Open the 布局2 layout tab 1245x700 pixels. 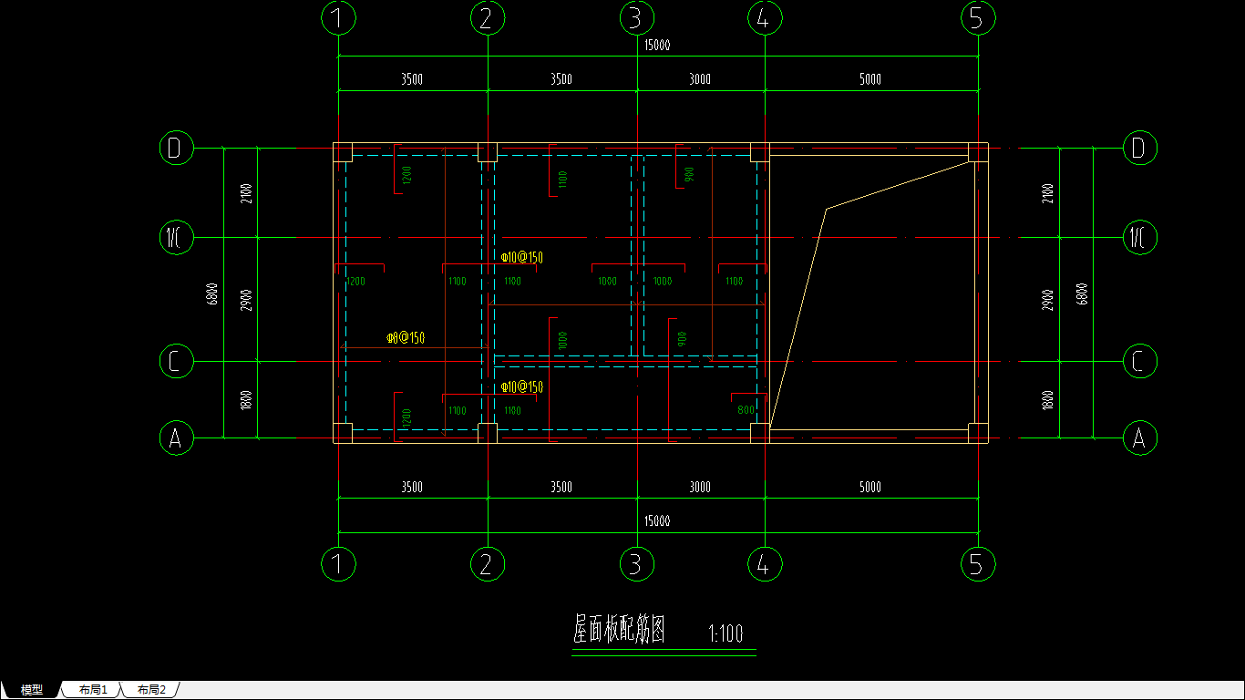[x=151, y=690]
